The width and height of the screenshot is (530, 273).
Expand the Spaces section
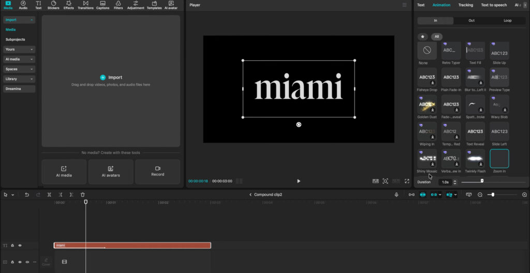pyautogui.click(x=19, y=69)
